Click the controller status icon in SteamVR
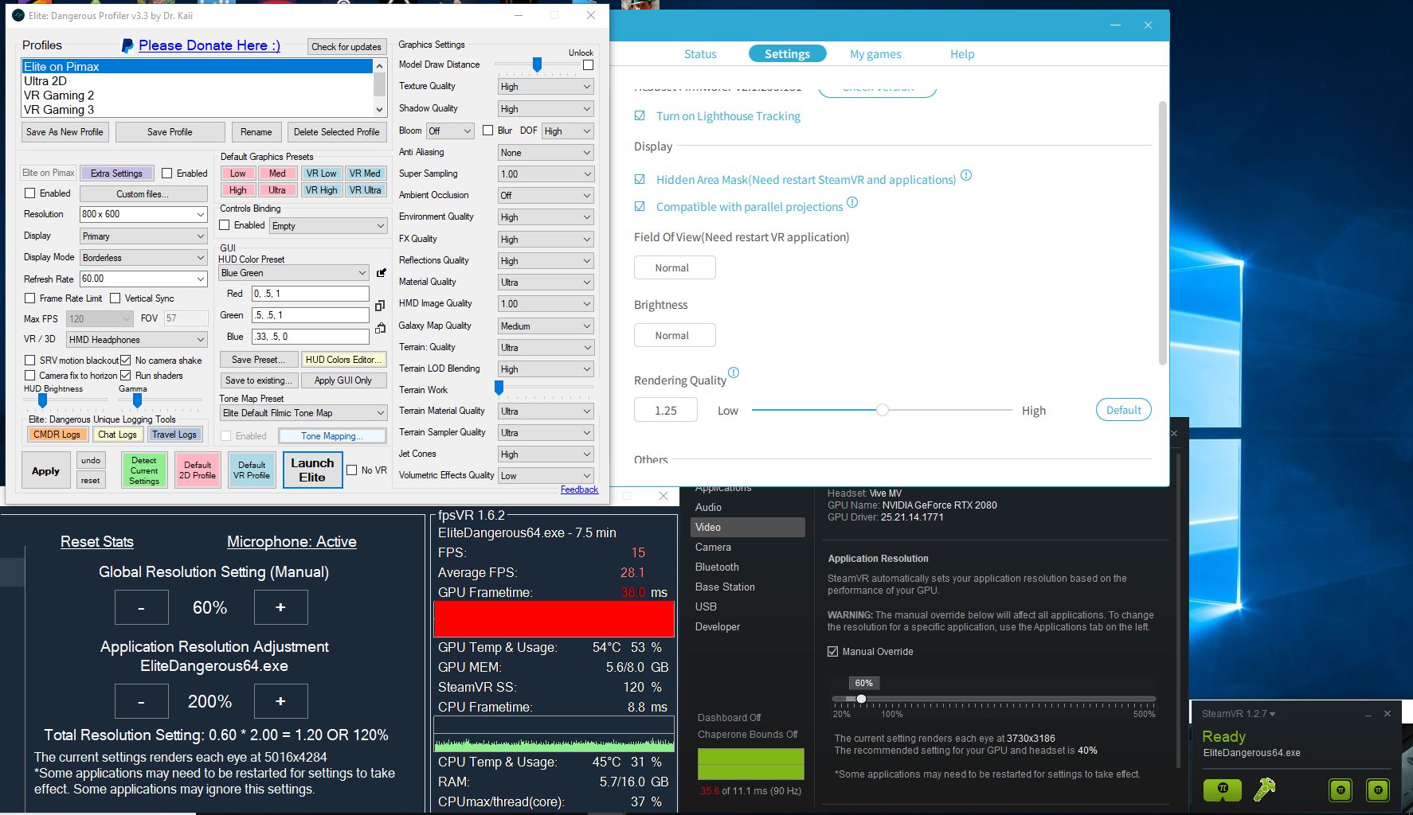This screenshot has width=1413, height=815. click(1264, 790)
